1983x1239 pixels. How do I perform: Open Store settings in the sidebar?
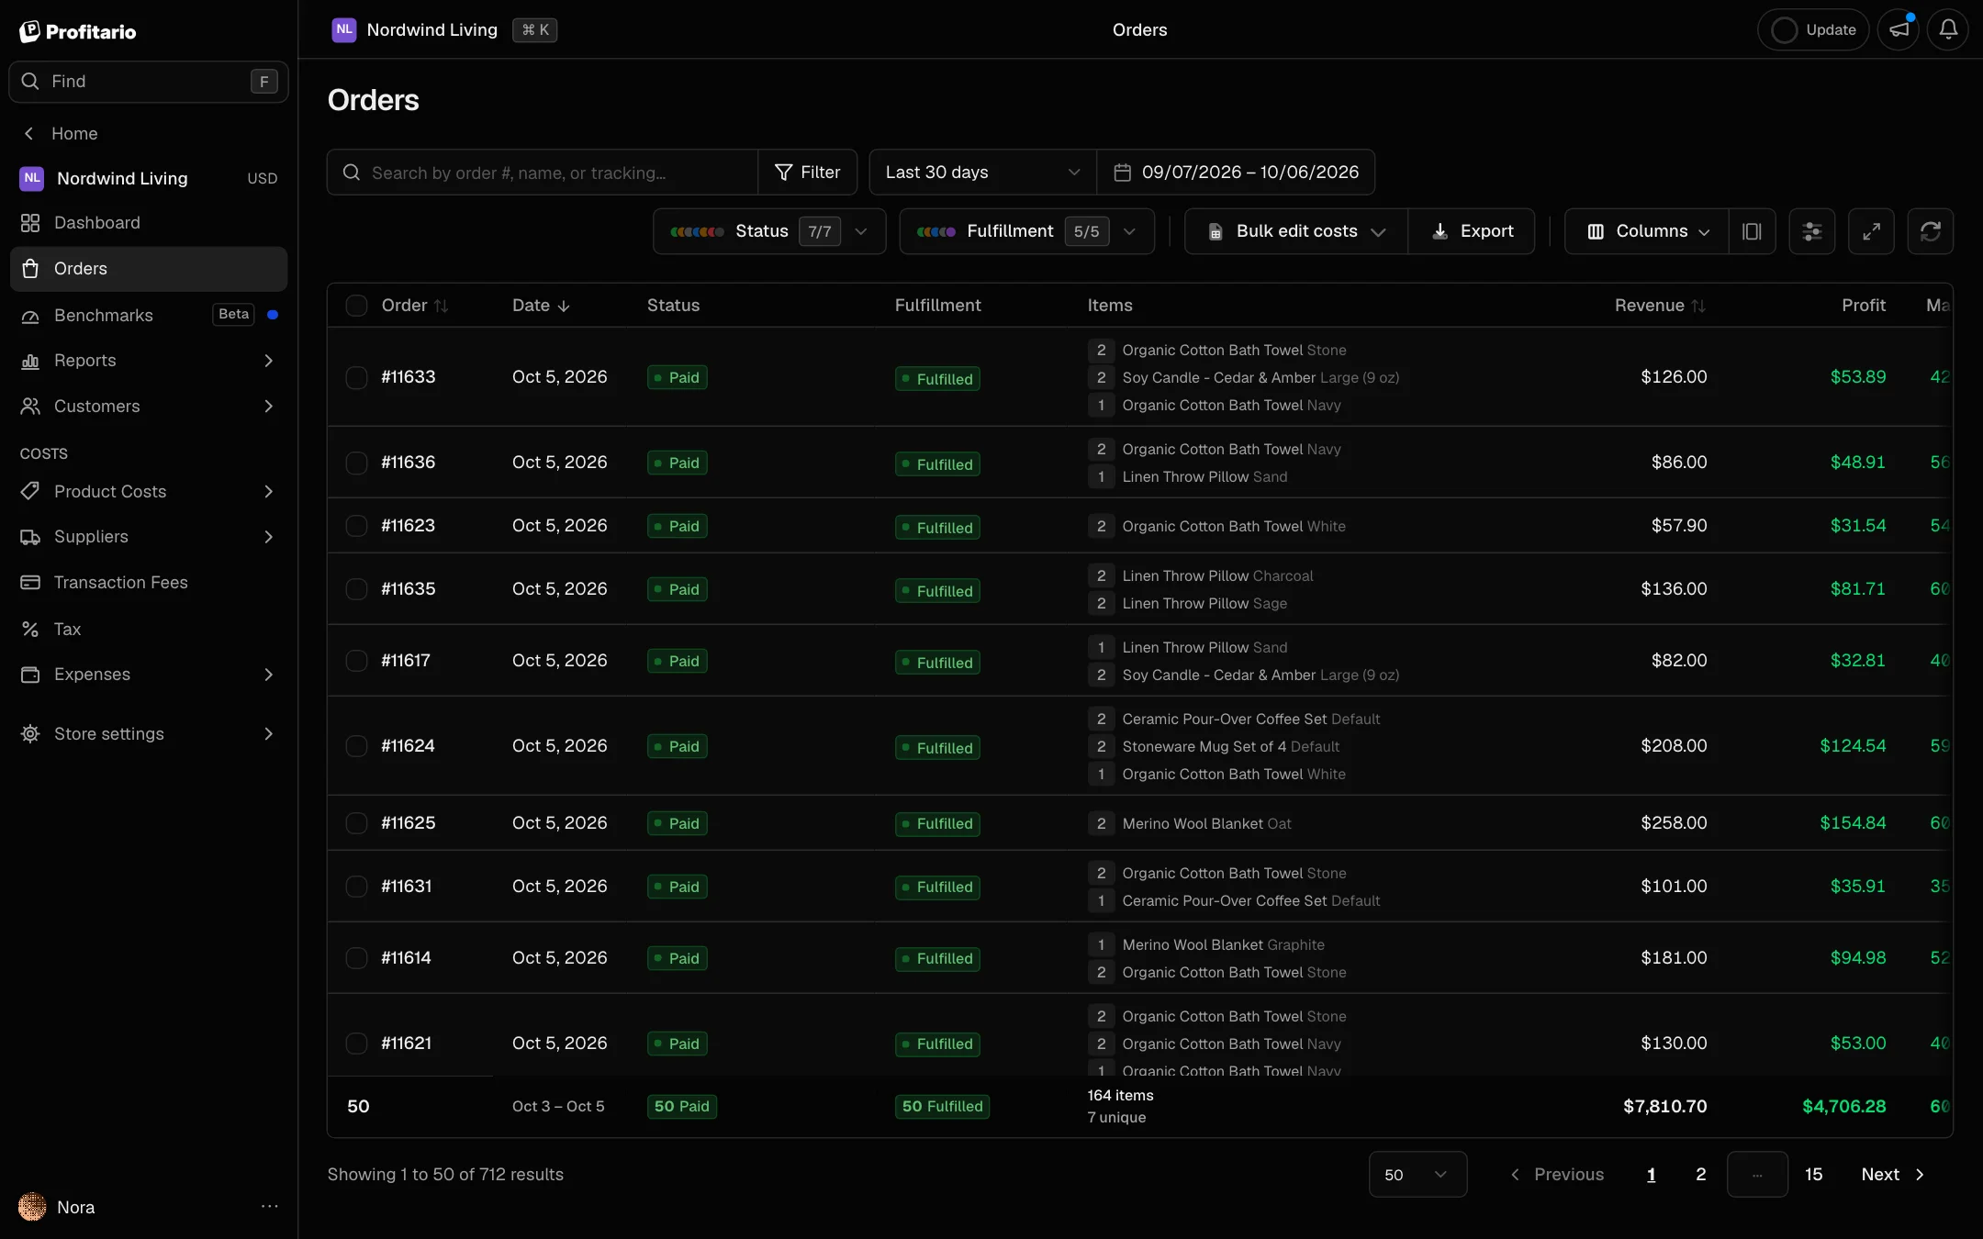pos(149,734)
